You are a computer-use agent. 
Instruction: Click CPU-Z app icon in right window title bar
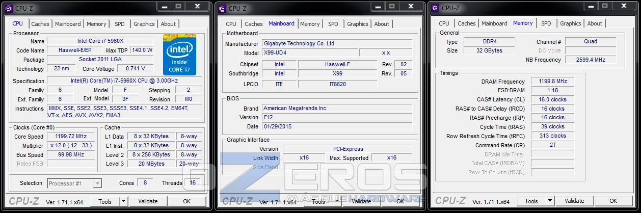click(435, 8)
